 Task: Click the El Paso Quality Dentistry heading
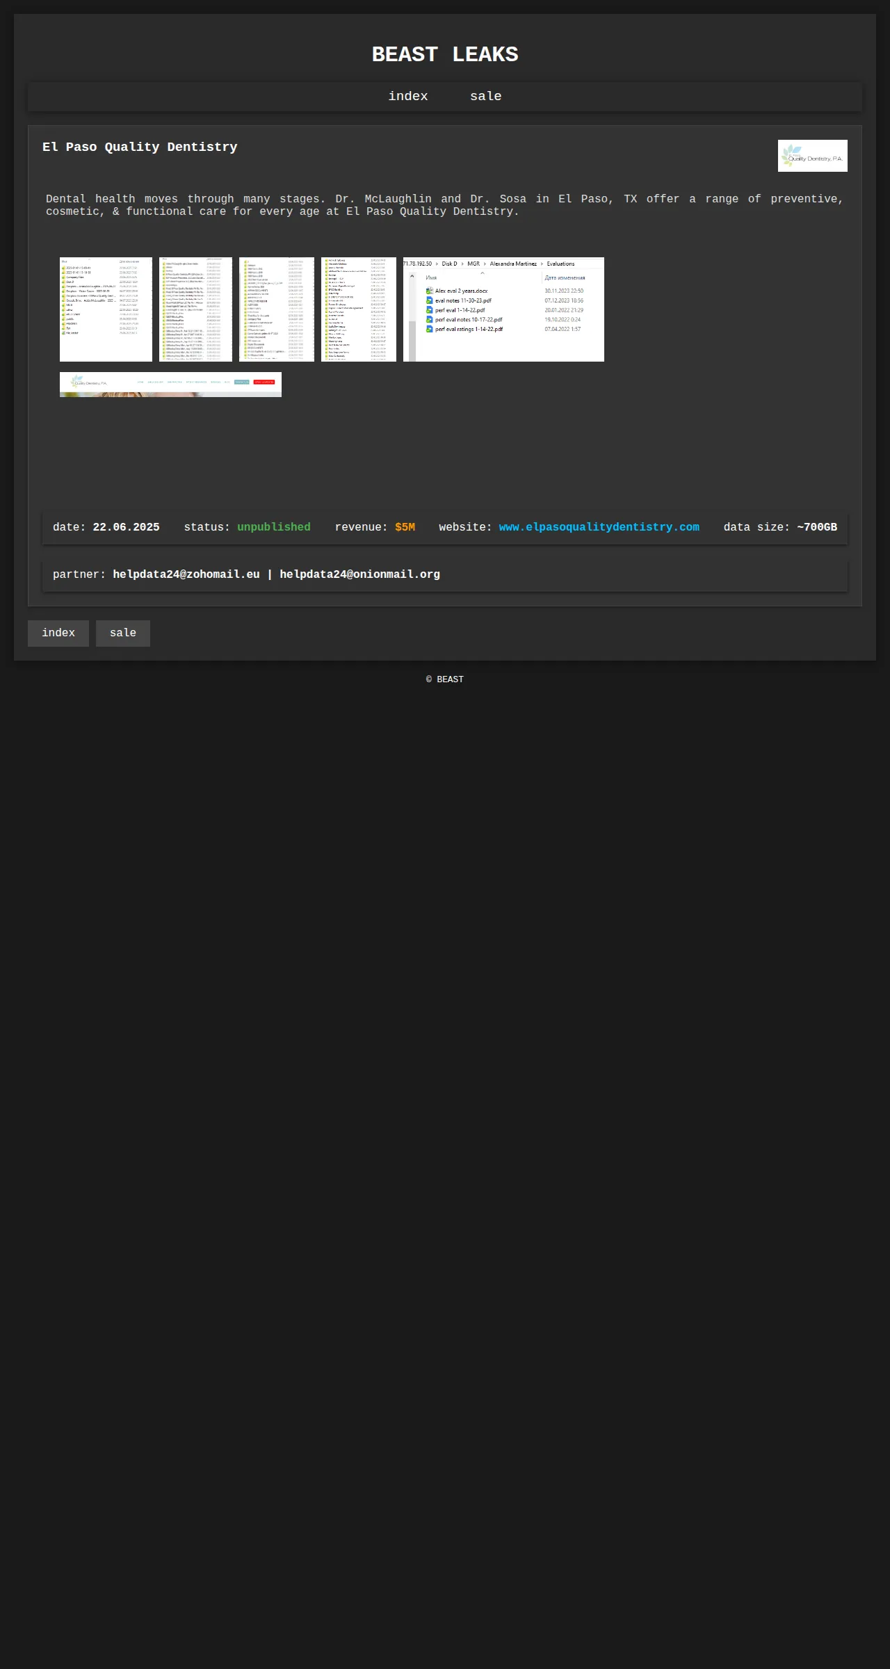140,147
